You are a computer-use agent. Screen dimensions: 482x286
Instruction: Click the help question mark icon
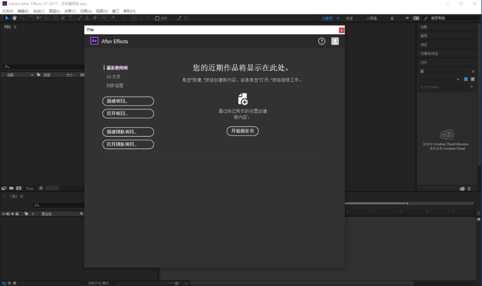(321, 41)
